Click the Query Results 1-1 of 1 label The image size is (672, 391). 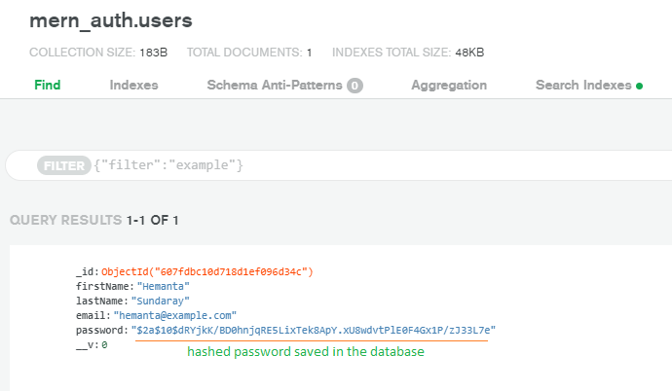click(x=94, y=221)
